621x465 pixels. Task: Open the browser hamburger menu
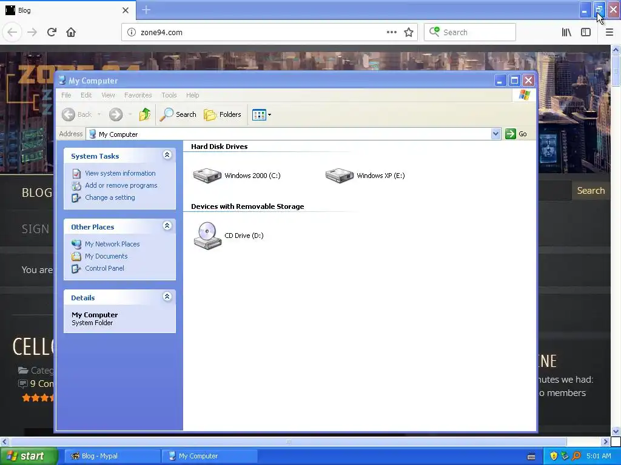click(x=609, y=33)
